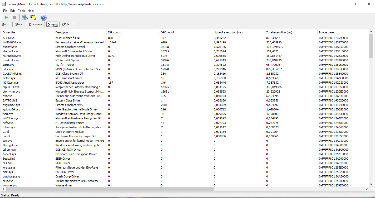The image size is (375, 198).
Task: Select the dxgmms2.sys driver row
Action: tap(185, 105)
